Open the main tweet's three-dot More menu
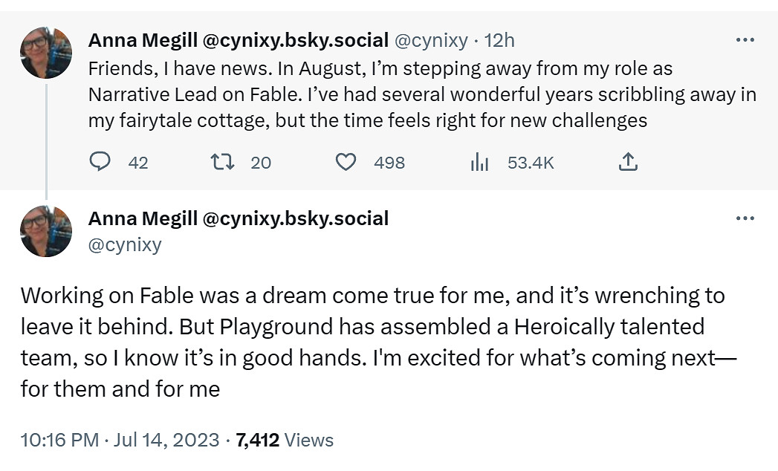Image resolution: width=778 pixels, height=471 pixels. [x=745, y=218]
